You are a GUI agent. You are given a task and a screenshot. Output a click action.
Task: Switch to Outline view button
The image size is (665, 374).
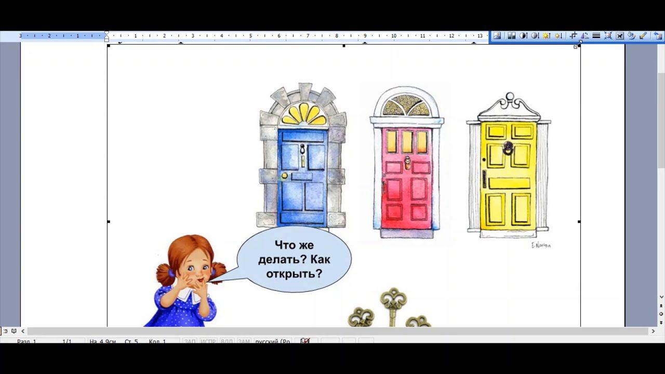5,331
